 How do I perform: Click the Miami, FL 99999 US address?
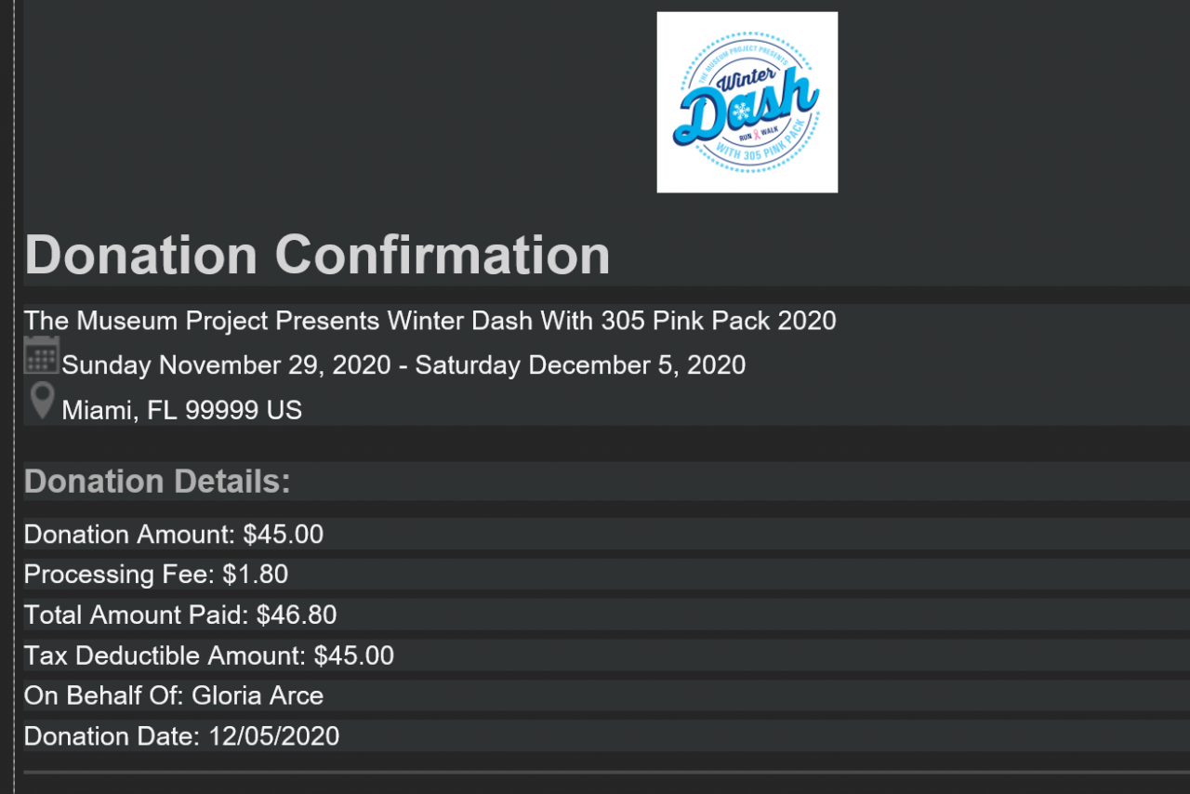pyautogui.click(x=181, y=410)
